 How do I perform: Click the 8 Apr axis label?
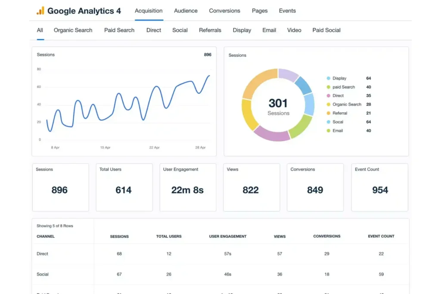coord(55,147)
